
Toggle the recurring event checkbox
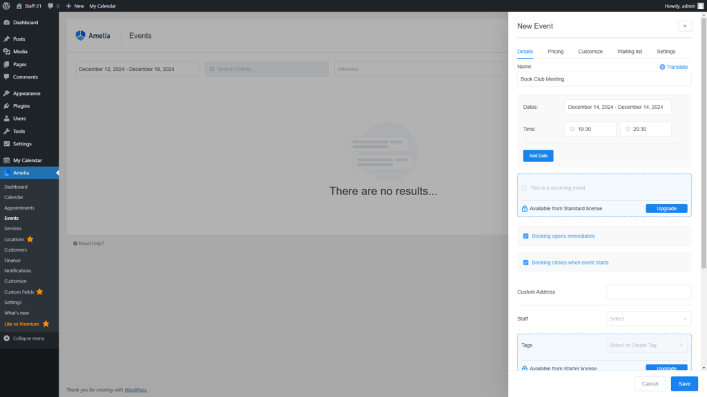pos(525,187)
